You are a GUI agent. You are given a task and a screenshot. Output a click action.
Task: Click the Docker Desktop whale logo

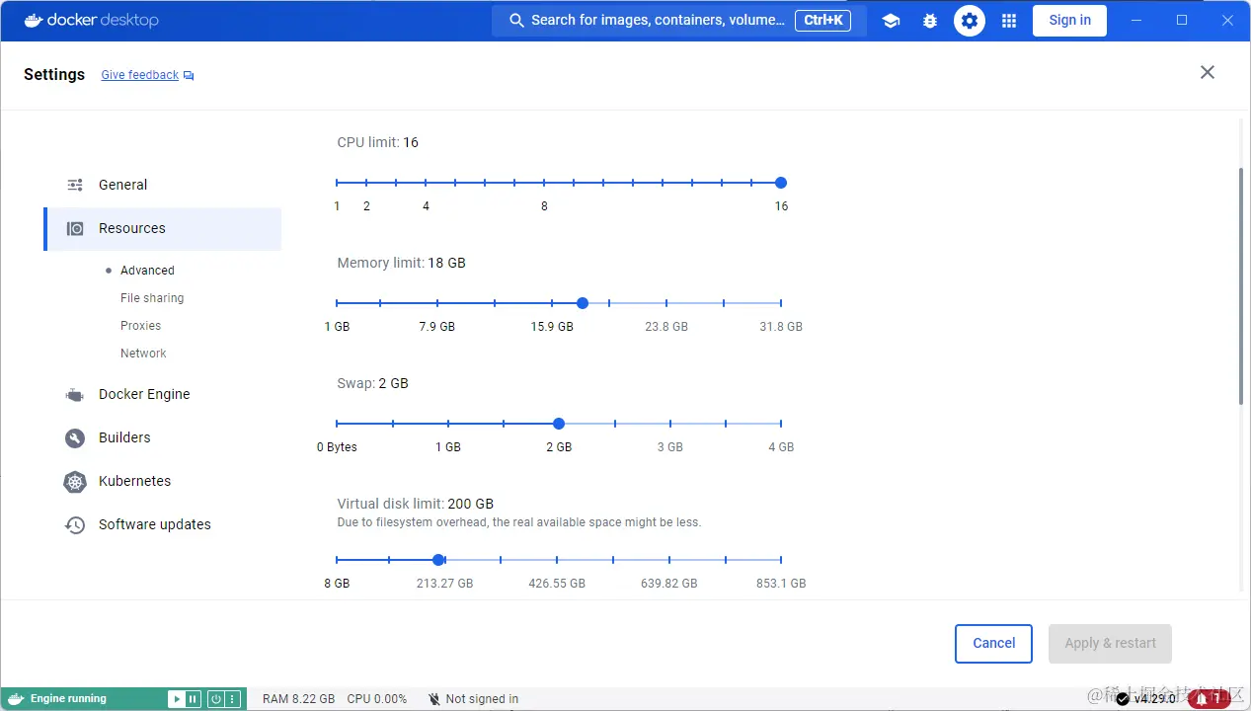tap(34, 20)
